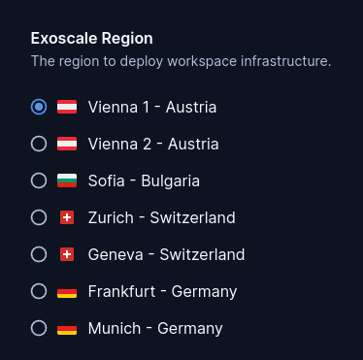Click the Austria flag beside Vienna 2
Viewport: 363px width, 360px height.
click(67, 144)
